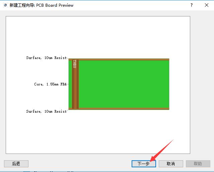Click the 'Core, 1.55mm FR4' label
214x172 pixels.
pos(50,84)
